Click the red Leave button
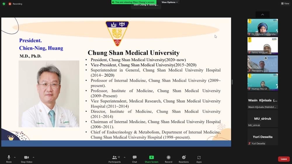 284,159
